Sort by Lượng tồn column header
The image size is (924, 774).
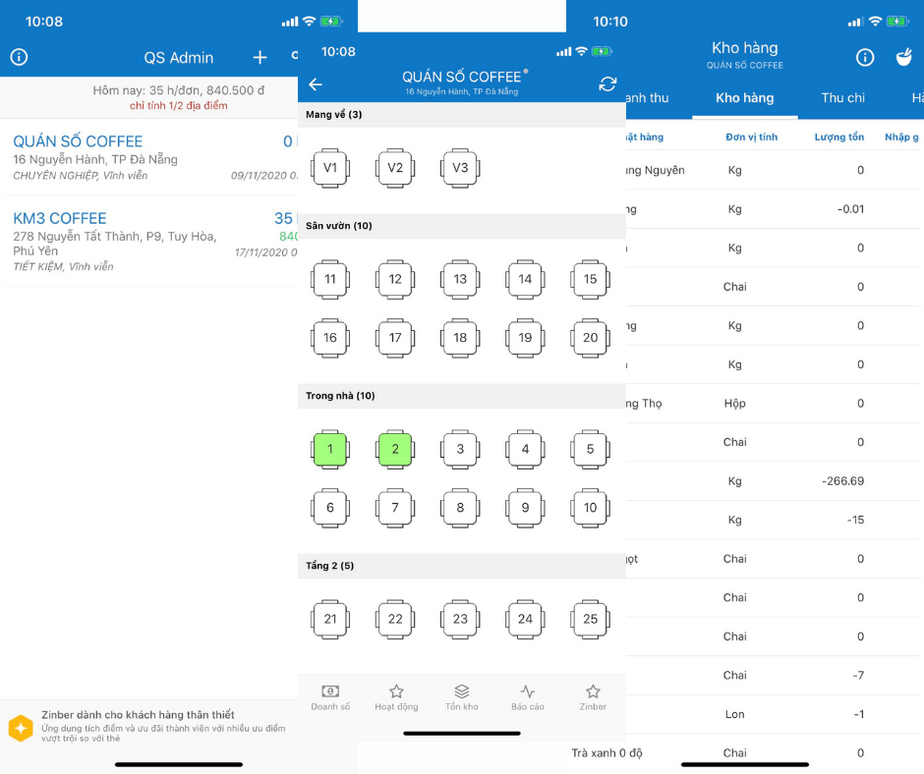(x=839, y=138)
